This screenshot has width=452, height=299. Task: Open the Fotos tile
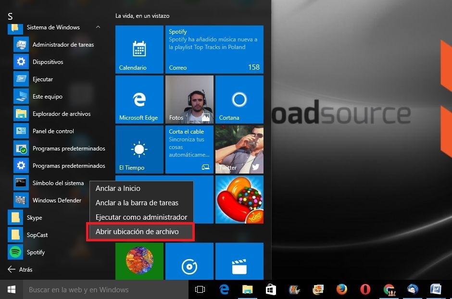[189, 100]
